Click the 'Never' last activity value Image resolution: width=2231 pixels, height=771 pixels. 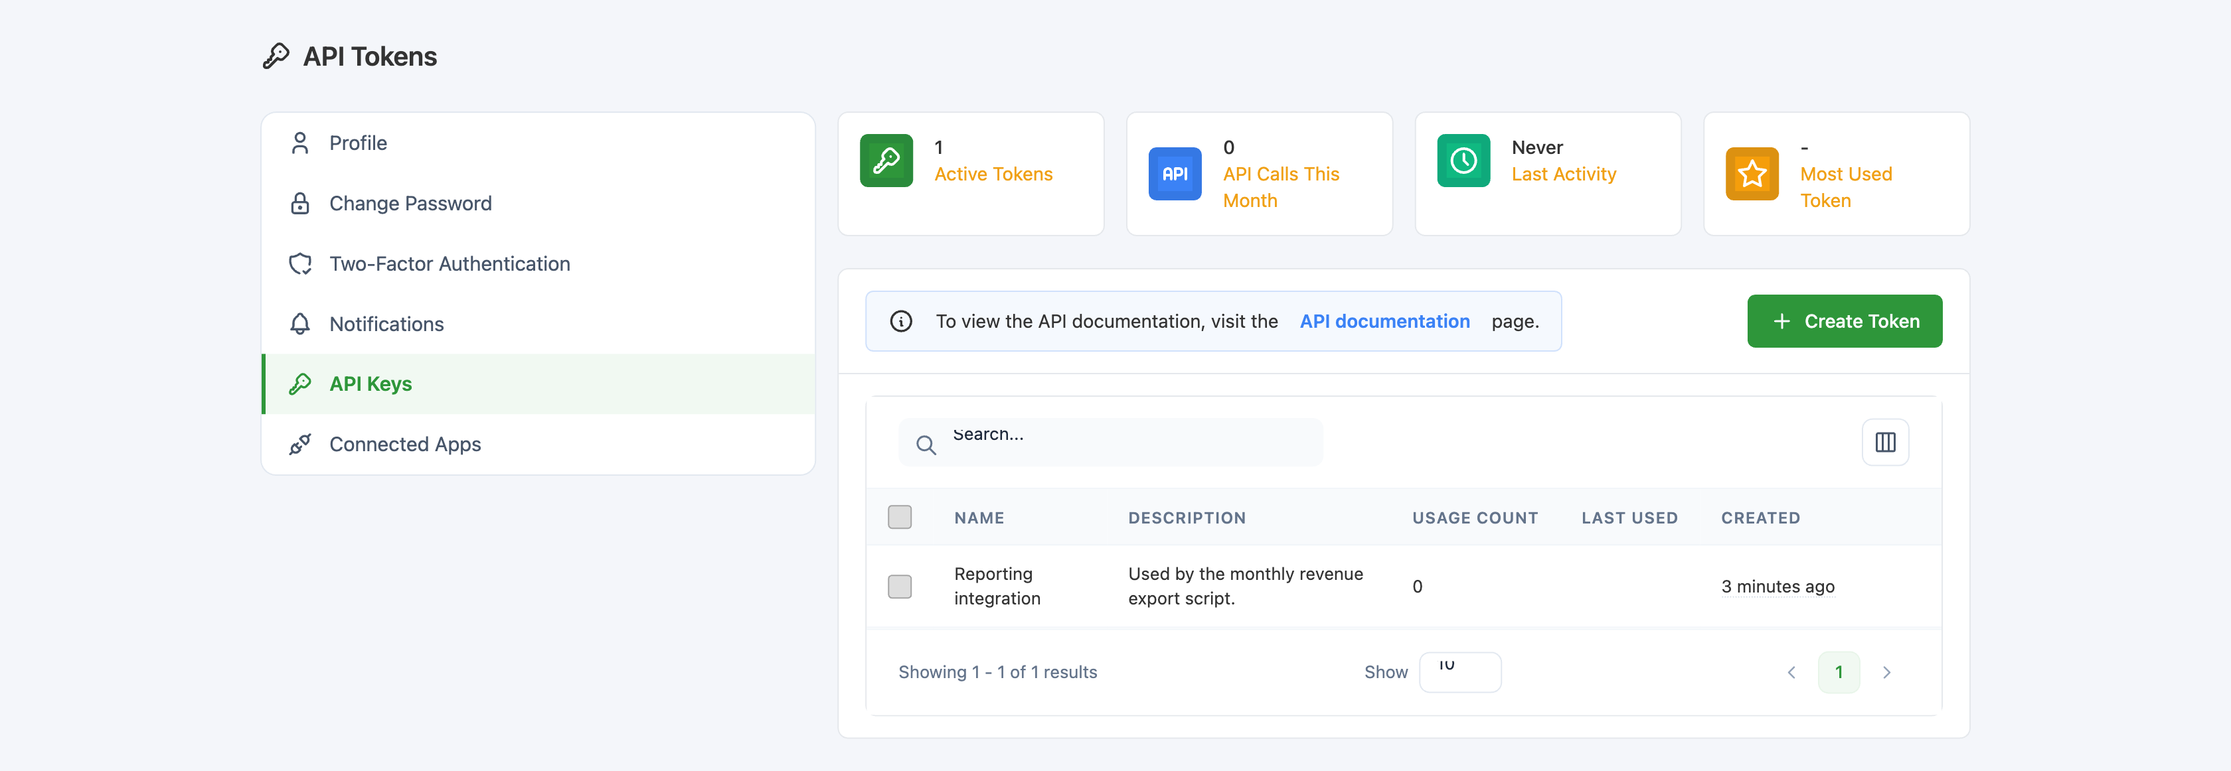tap(1536, 147)
